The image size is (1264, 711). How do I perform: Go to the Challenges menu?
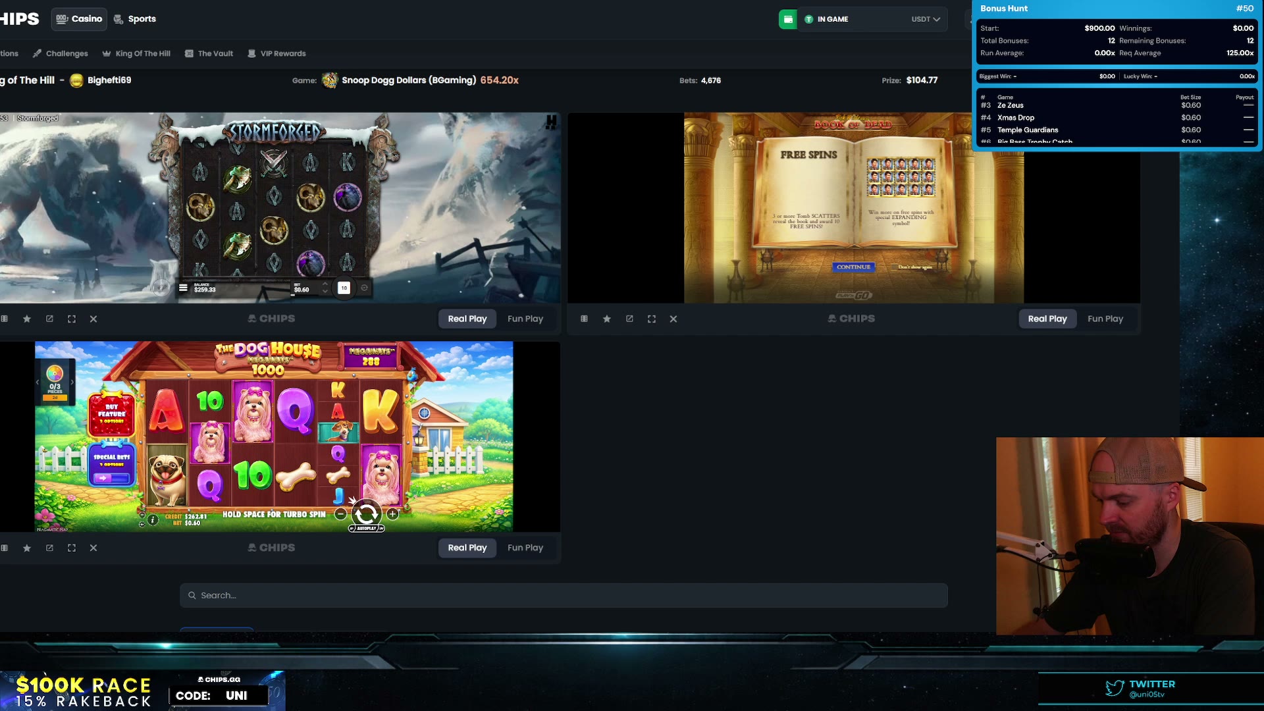pyautogui.click(x=61, y=53)
